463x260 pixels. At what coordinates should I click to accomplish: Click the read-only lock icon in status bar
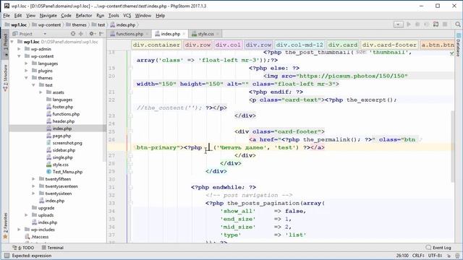point(449,256)
